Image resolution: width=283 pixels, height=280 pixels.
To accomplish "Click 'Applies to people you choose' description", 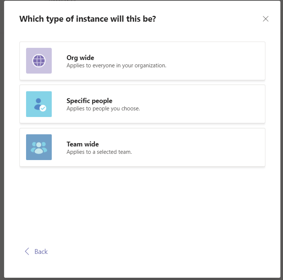I will (x=103, y=109).
